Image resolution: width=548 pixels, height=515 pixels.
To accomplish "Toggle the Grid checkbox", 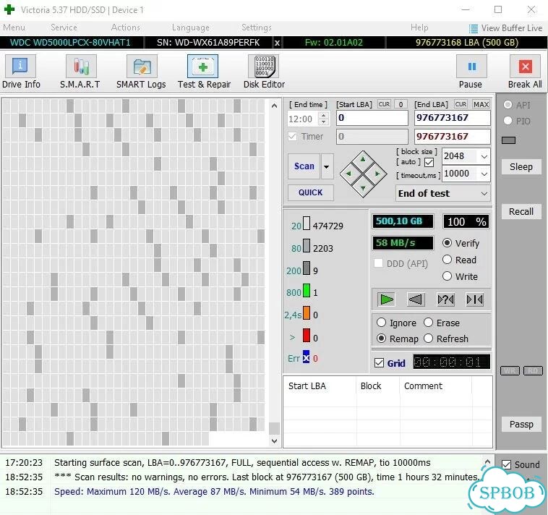I will pyautogui.click(x=380, y=363).
